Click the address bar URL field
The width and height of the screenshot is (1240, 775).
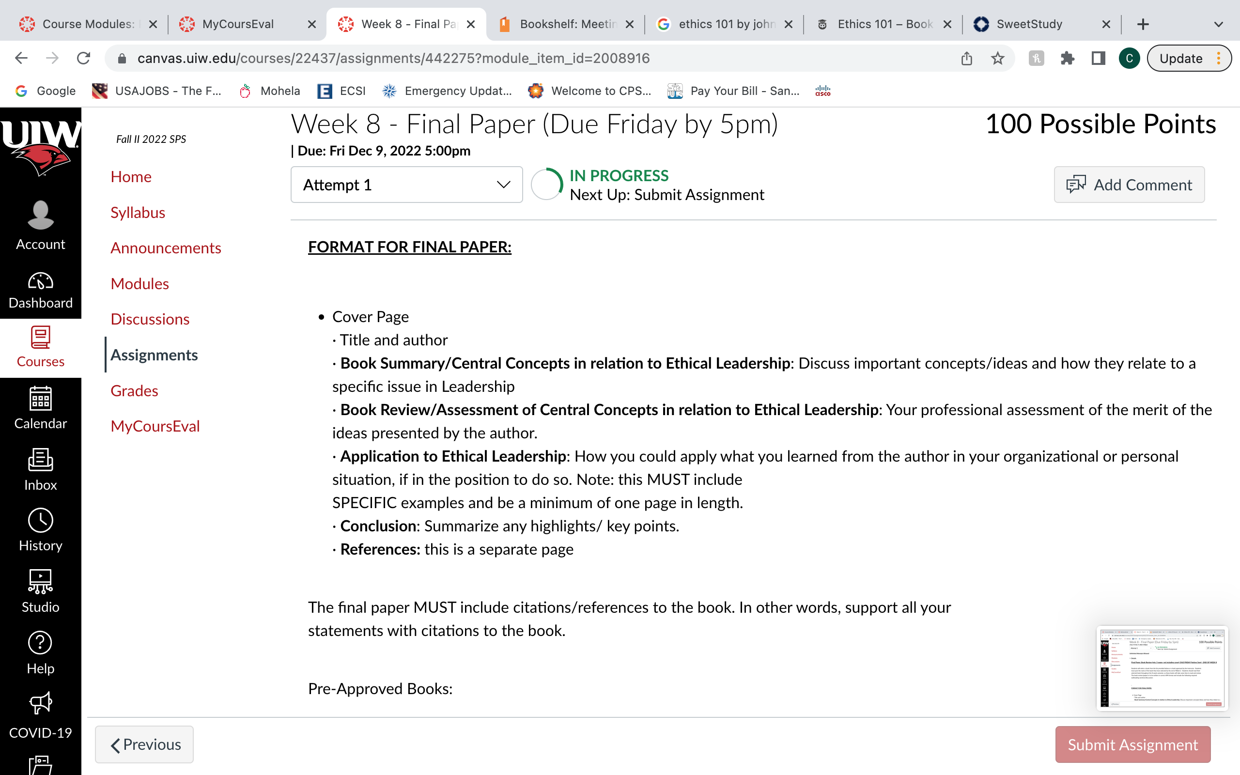pyautogui.click(x=538, y=59)
